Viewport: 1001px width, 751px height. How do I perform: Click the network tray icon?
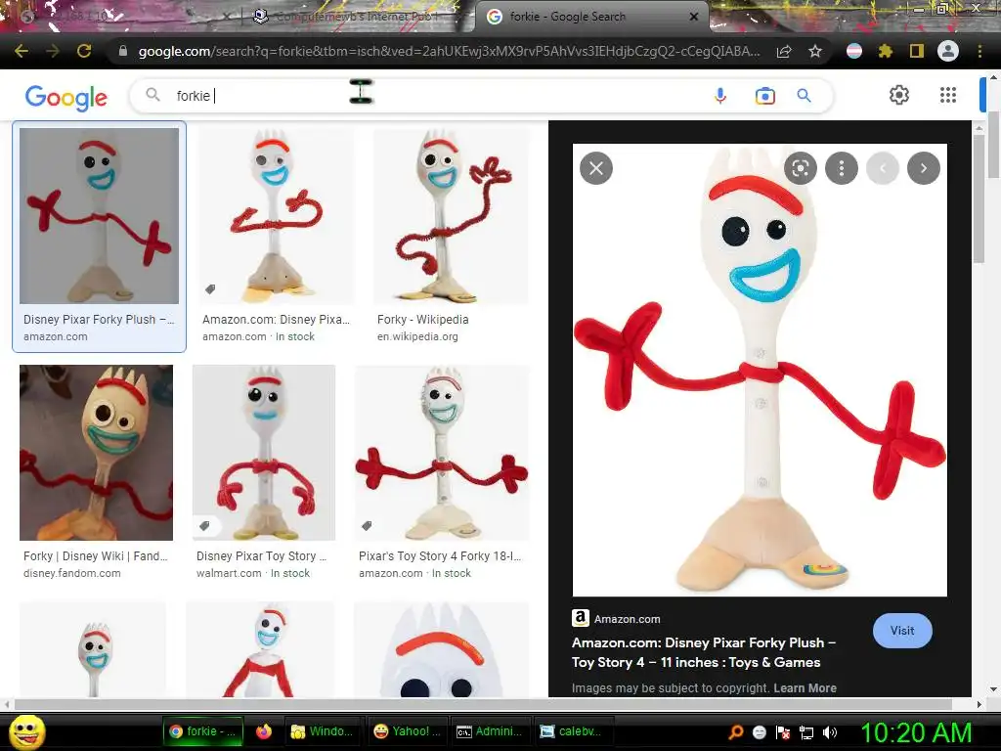pyautogui.click(x=806, y=732)
